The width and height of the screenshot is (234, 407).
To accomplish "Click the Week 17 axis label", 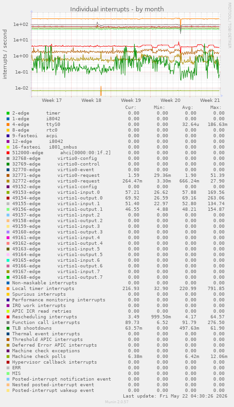I will click(x=52, y=100).
